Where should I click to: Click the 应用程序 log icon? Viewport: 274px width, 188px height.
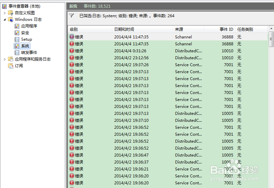(17, 26)
